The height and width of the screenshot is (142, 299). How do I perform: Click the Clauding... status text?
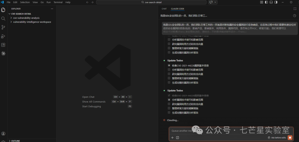coord(173,120)
